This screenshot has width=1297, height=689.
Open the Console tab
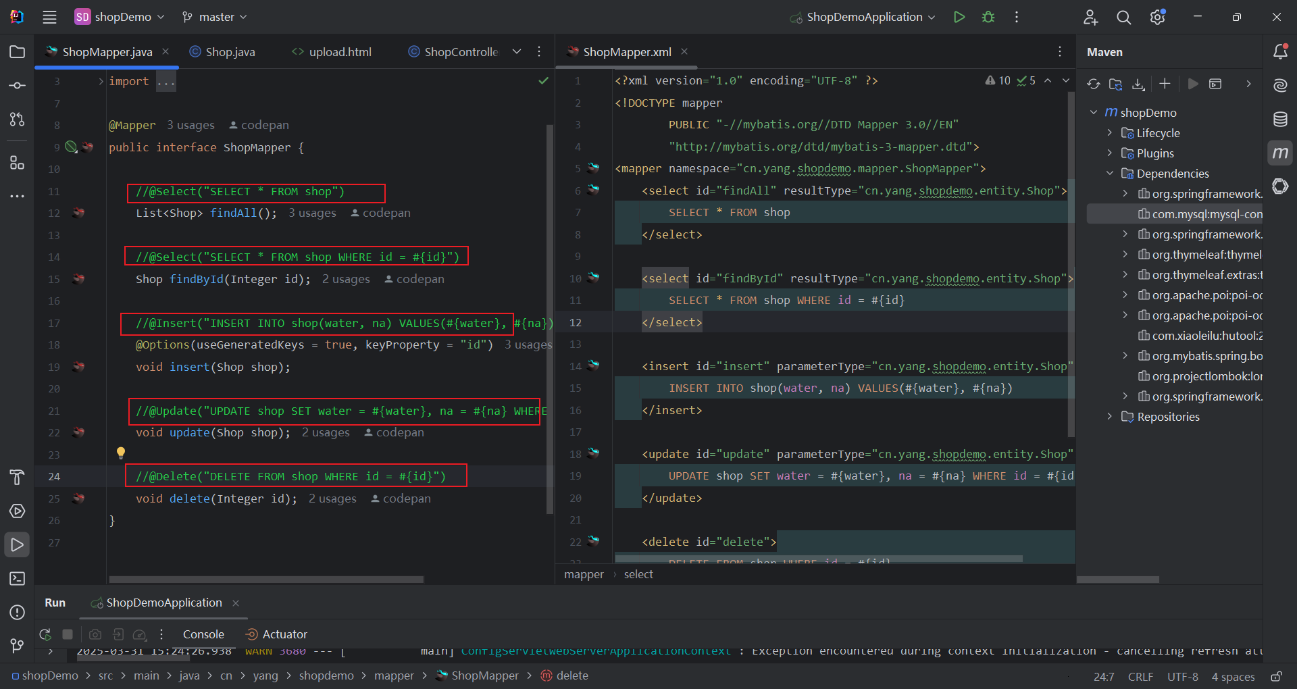coord(203,634)
